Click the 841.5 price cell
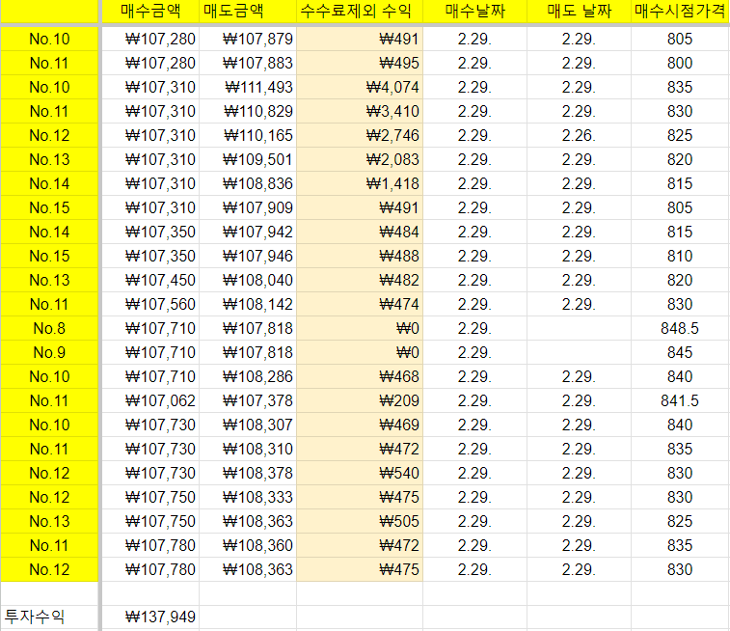The height and width of the screenshot is (631, 730). click(680, 400)
